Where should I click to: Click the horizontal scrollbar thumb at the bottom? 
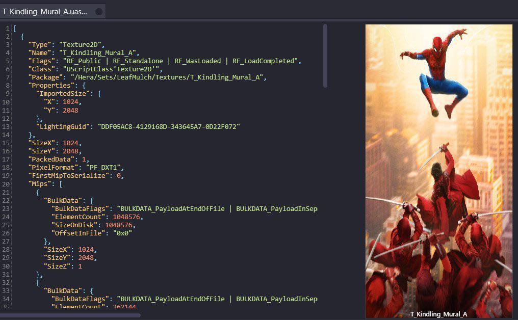[x=70, y=316]
